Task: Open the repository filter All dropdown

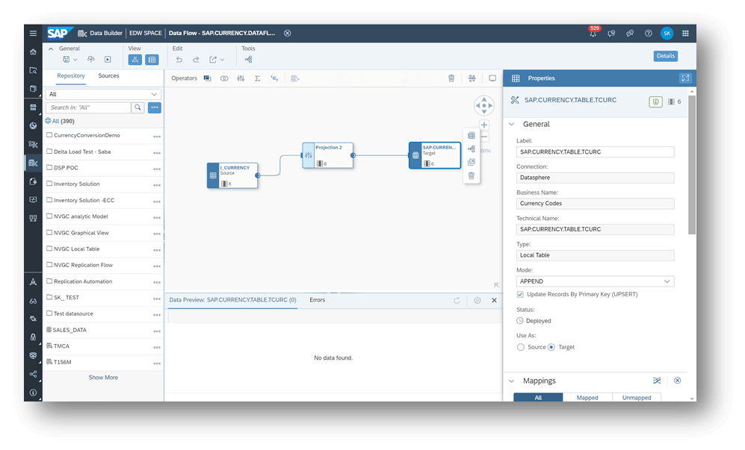Action: (x=103, y=94)
